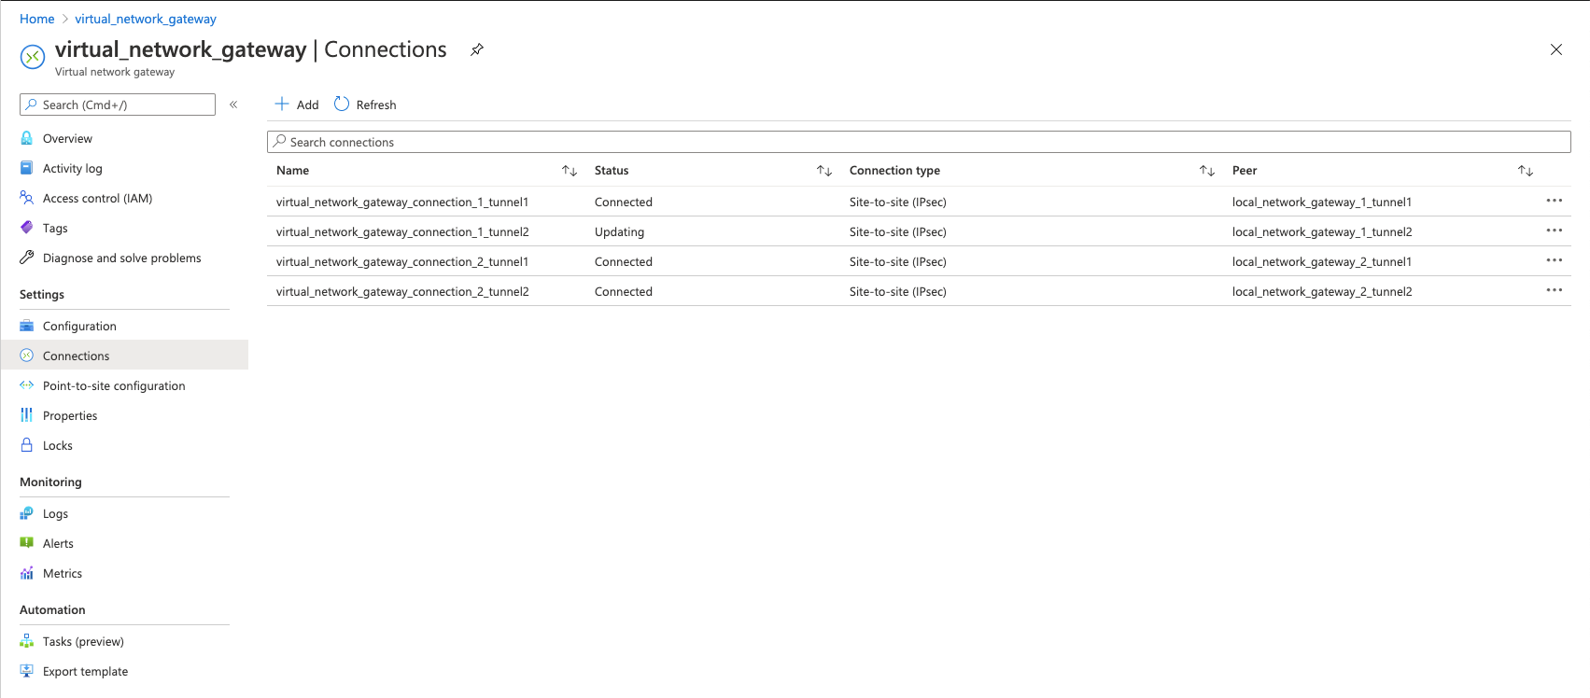Click peer local_network_gateway_2_tunnel1
The height and width of the screenshot is (698, 1590).
[1322, 261]
